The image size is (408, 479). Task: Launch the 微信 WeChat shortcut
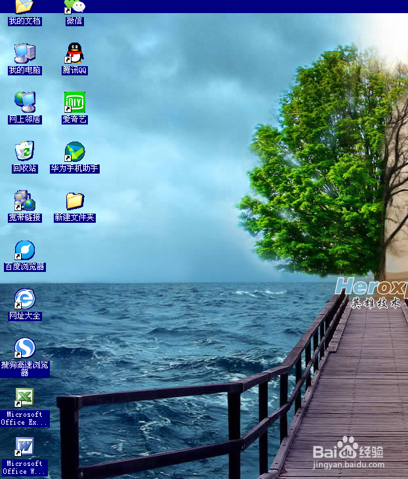pyautogui.click(x=74, y=6)
